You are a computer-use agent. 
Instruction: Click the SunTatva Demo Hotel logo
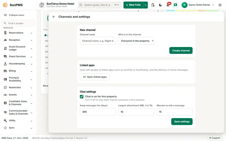42,5
